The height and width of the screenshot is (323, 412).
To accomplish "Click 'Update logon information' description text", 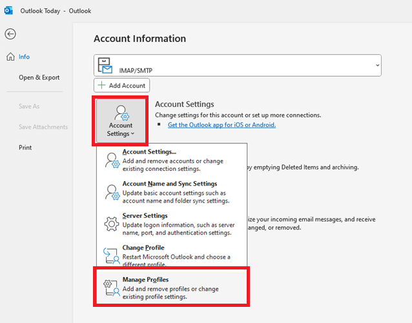I will click(179, 229).
